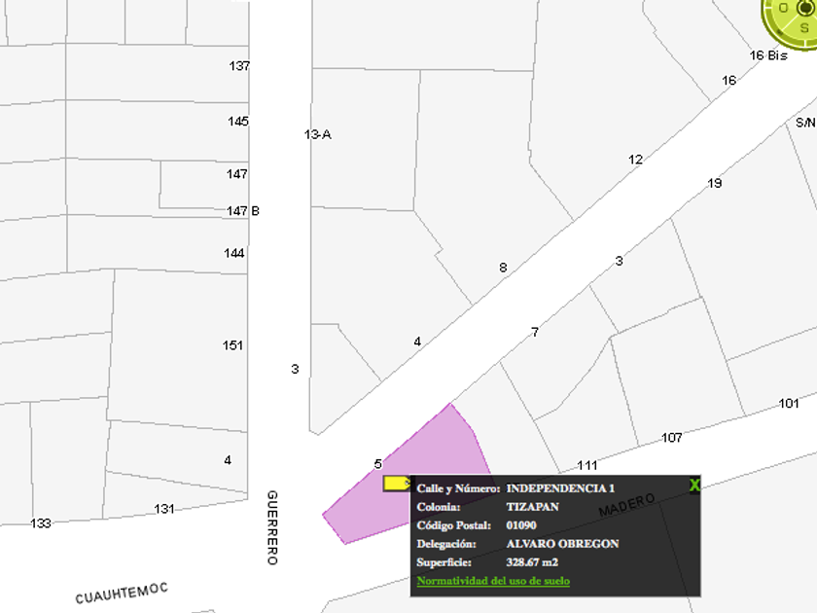Click the MADERO street name

click(626, 505)
